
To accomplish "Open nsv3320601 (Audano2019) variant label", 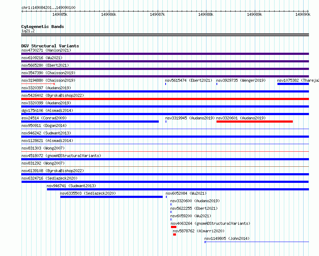I will tap(241, 118).
